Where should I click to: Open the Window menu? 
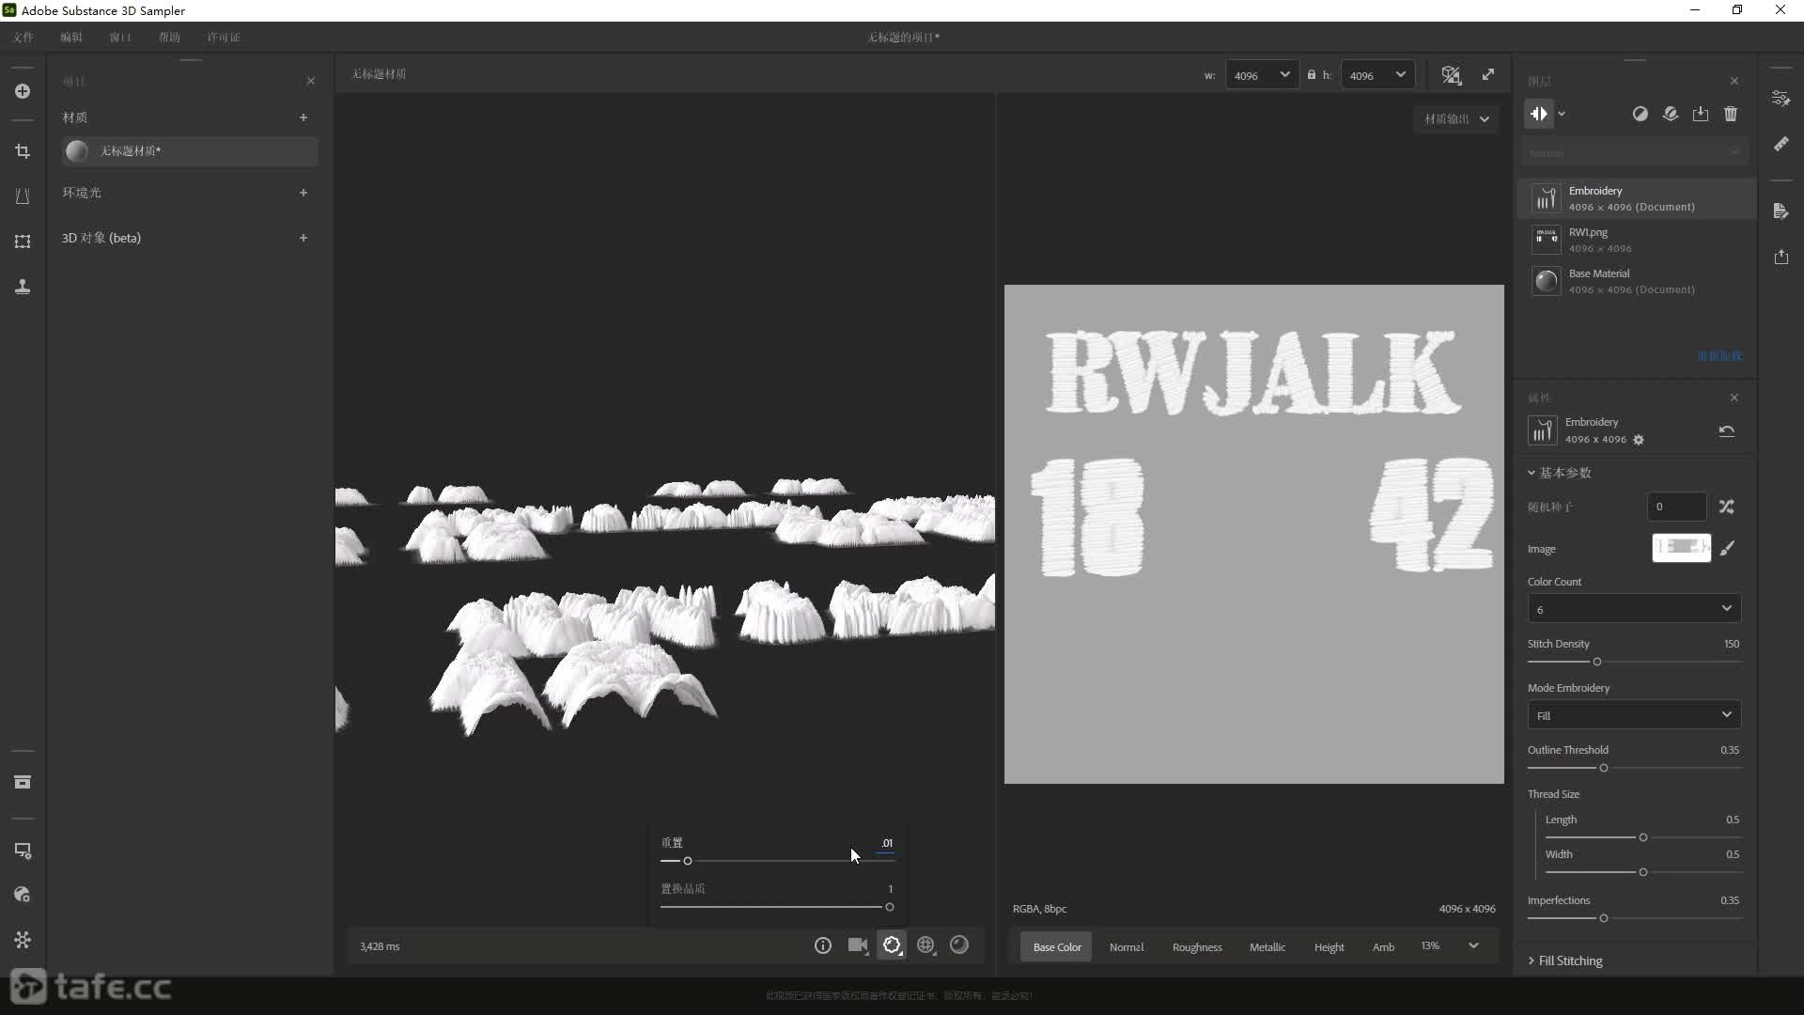tap(120, 38)
